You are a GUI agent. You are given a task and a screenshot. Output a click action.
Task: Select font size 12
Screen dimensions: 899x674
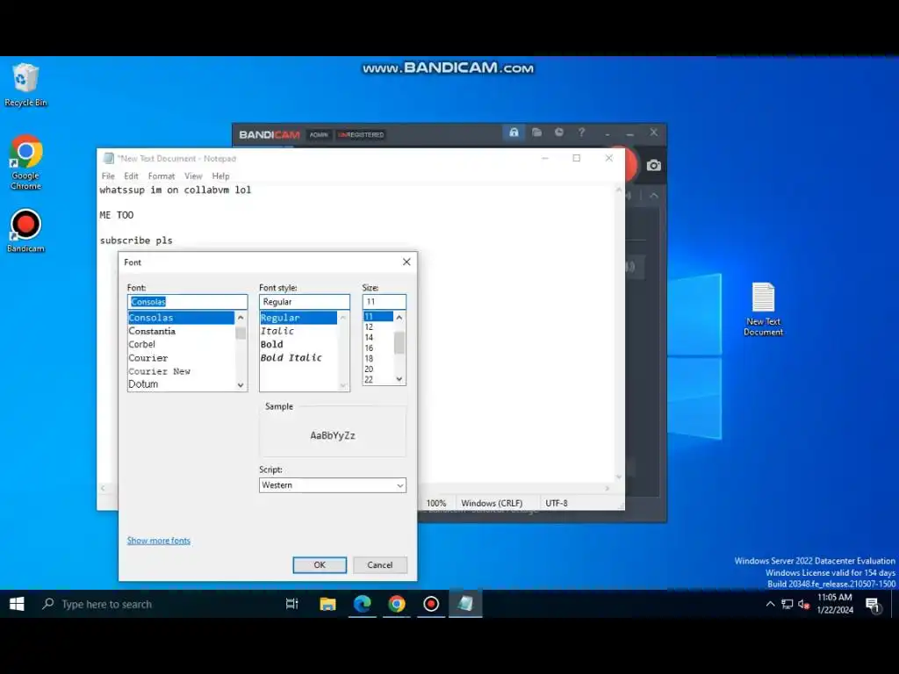click(378, 327)
